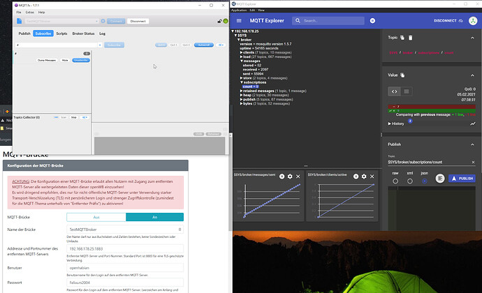The width and height of the screenshot is (482, 293).
Task: Open Extras menu in MQTT.fx
Action: (30, 13)
